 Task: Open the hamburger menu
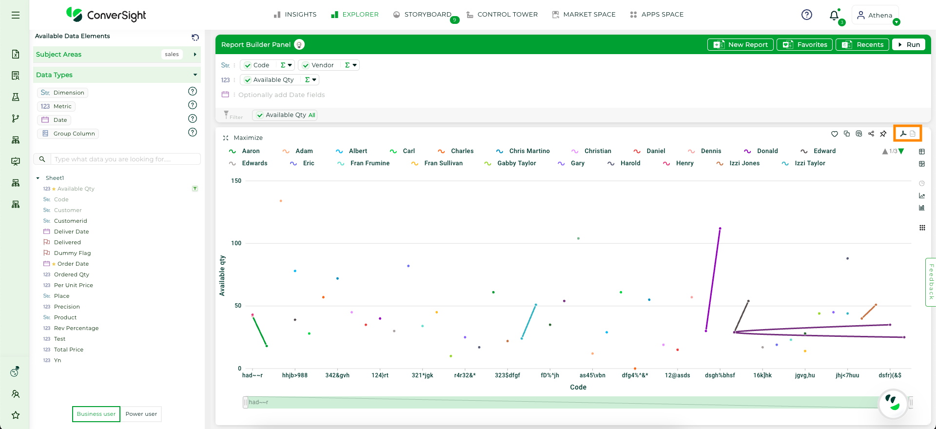click(x=16, y=15)
